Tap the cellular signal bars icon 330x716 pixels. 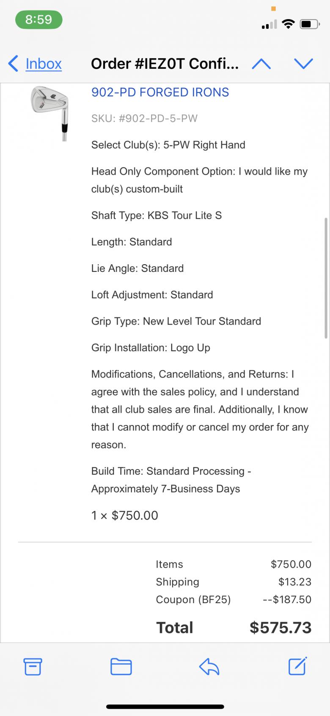[x=269, y=25]
